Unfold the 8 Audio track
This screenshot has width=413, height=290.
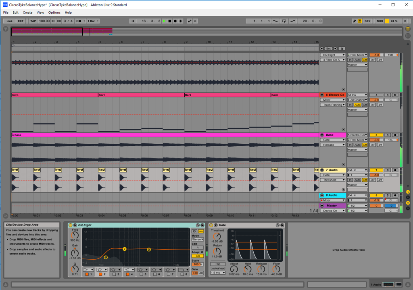click(x=322, y=195)
